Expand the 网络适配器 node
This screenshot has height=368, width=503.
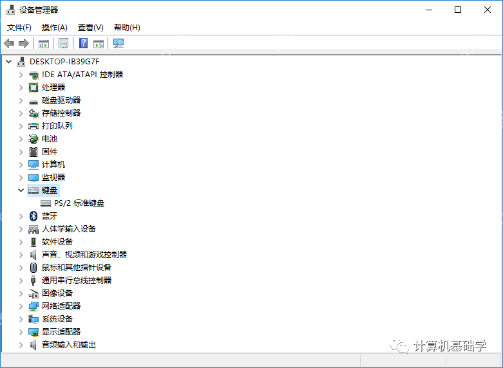click(x=21, y=306)
